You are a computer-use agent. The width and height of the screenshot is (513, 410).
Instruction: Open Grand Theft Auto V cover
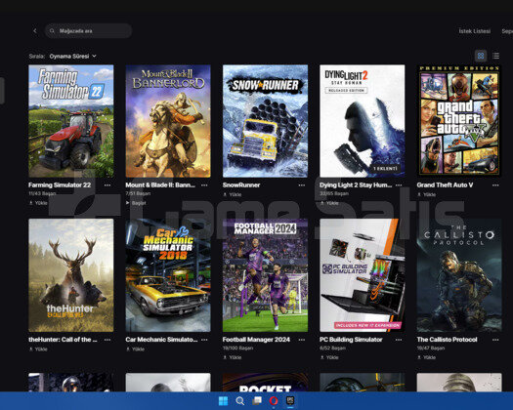click(459, 121)
